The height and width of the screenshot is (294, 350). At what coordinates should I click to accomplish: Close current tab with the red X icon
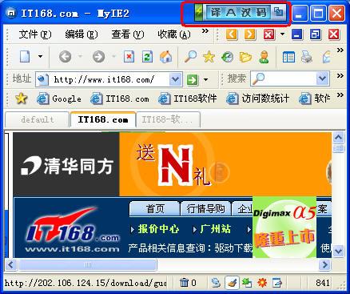[x=268, y=34]
